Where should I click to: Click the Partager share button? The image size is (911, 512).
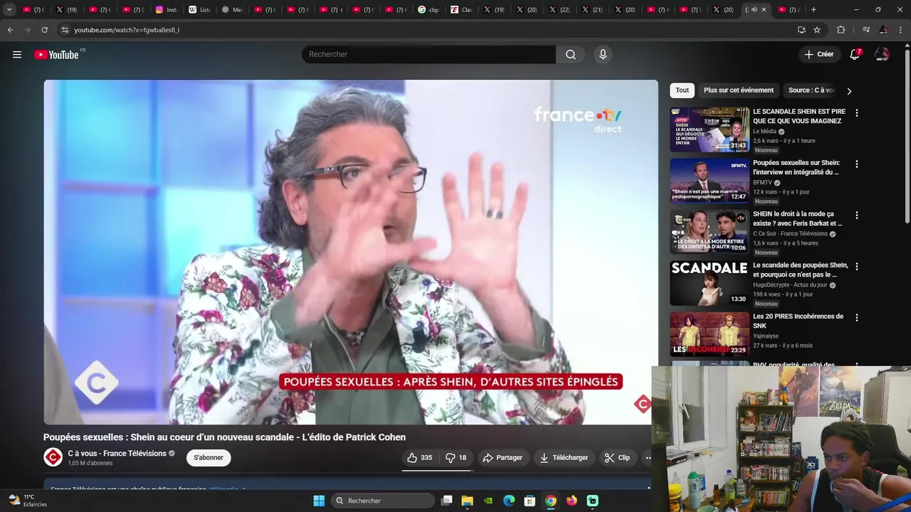pyautogui.click(x=502, y=458)
